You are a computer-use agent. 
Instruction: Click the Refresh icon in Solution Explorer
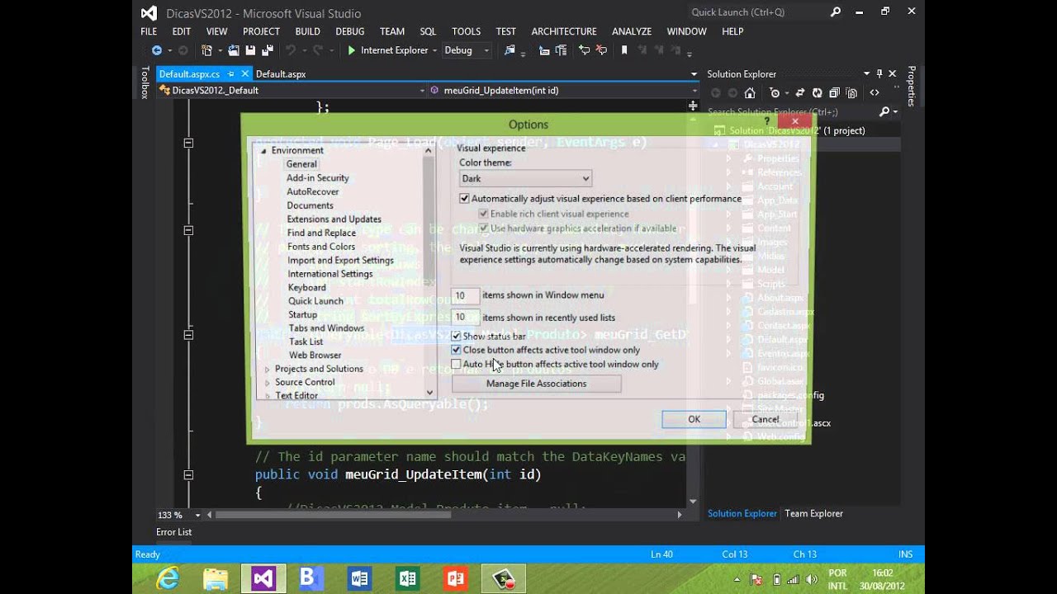(x=817, y=93)
